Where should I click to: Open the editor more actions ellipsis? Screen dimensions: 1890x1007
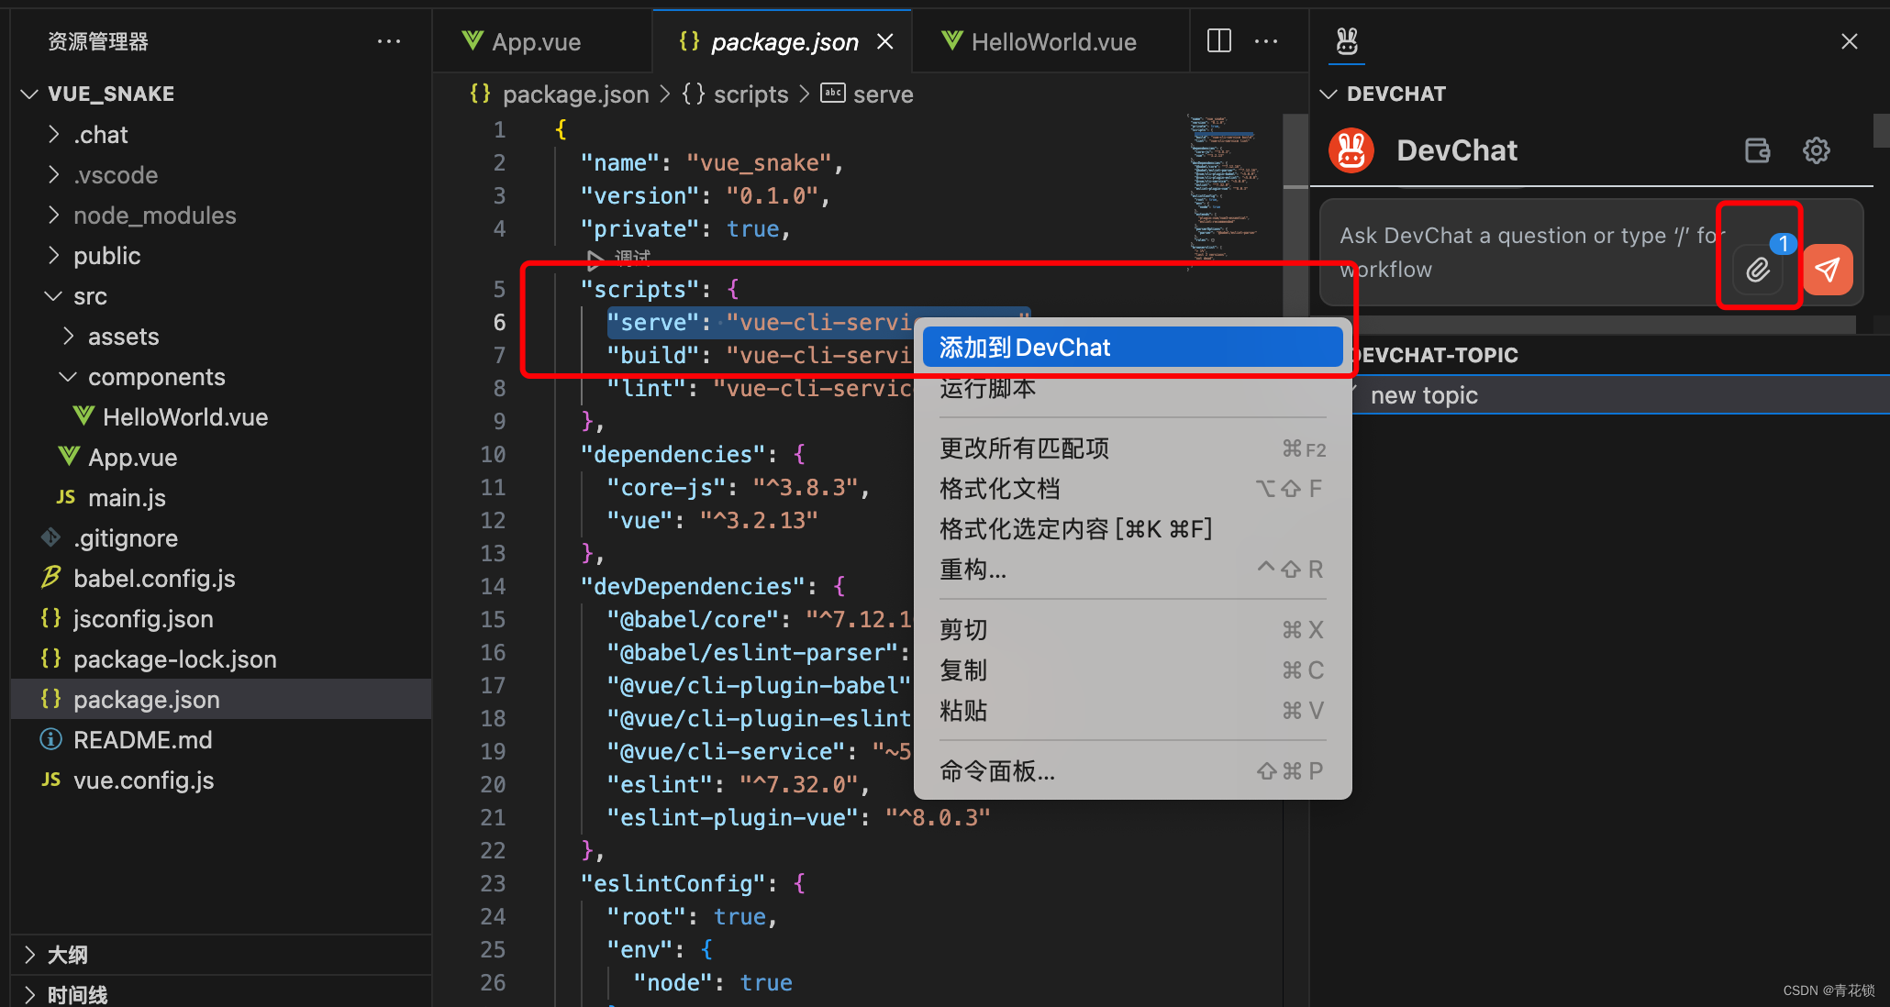[1266, 41]
